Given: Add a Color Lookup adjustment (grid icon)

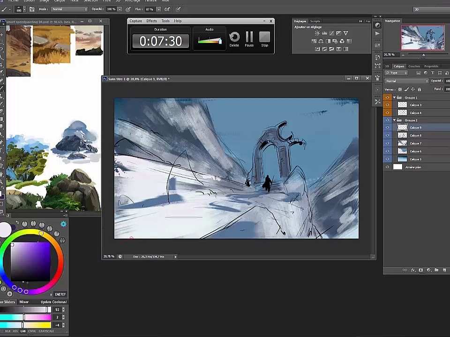Looking at the screenshot, I should (x=349, y=41).
